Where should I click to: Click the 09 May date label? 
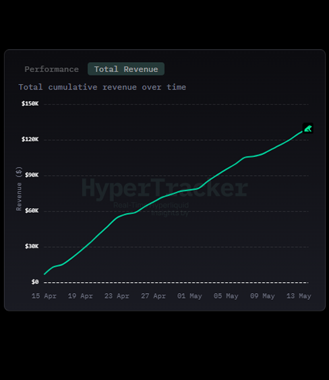(x=262, y=296)
